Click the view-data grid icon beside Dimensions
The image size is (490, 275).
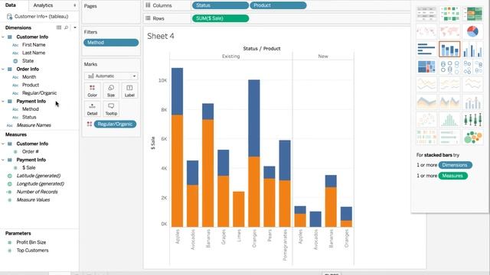[x=59, y=27]
